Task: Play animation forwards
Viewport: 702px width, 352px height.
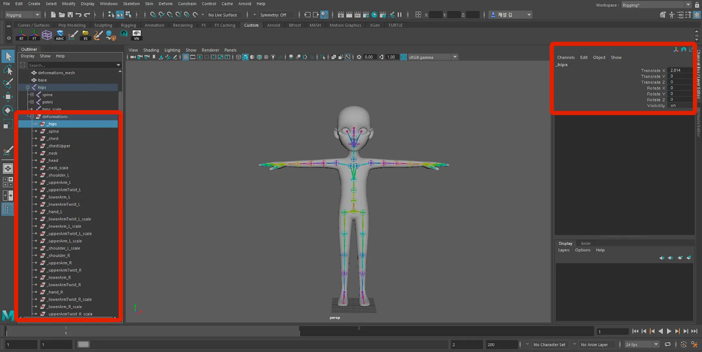Action: [x=669, y=331]
